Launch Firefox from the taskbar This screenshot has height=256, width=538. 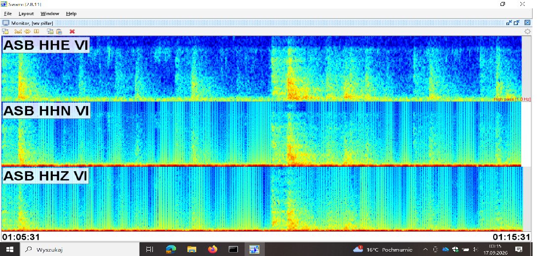pyautogui.click(x=213, y=250)
